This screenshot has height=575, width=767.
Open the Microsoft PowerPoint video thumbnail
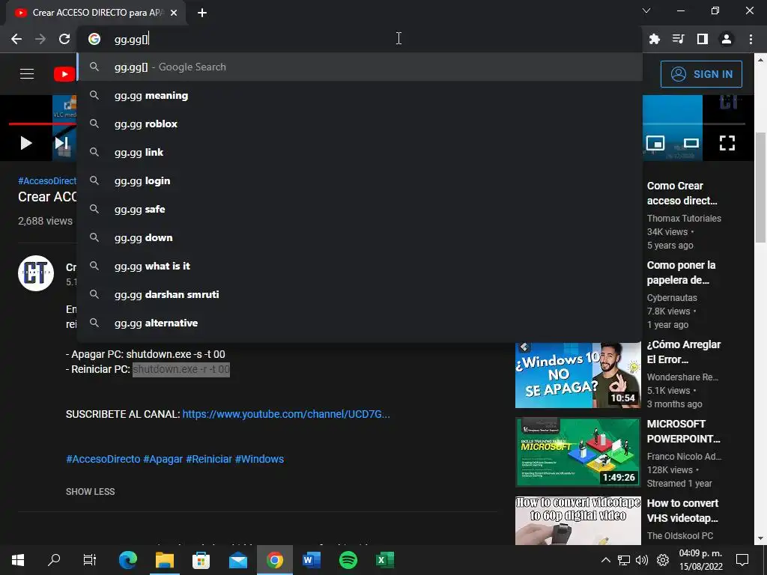[577, 451]
